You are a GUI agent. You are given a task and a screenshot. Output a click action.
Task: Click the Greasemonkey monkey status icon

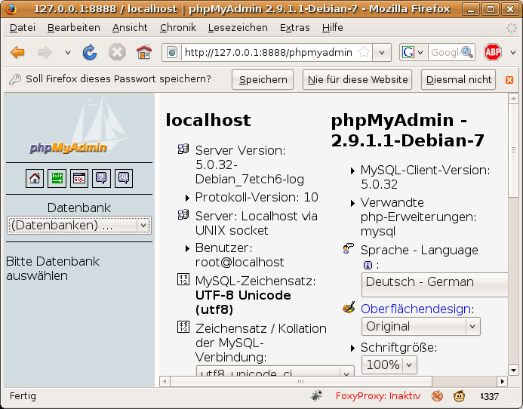[x=460, y=396]
